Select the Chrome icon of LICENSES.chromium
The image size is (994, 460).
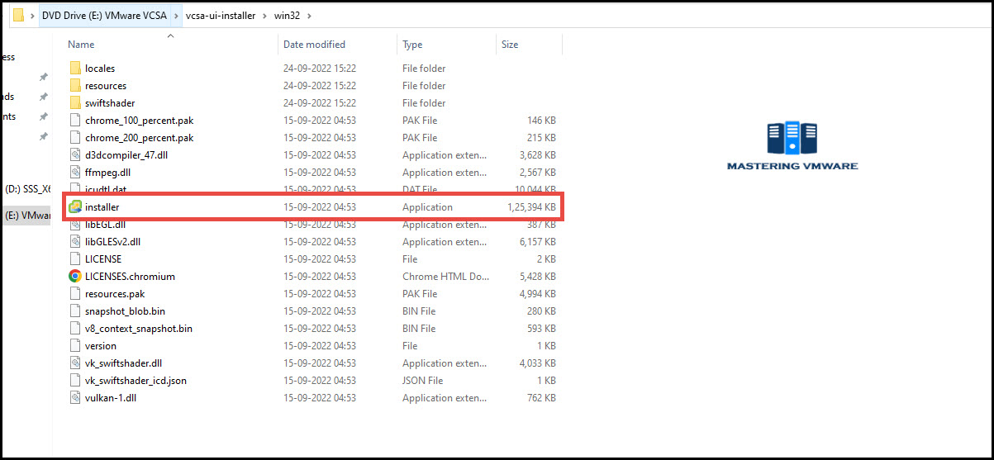pos(75,277)
